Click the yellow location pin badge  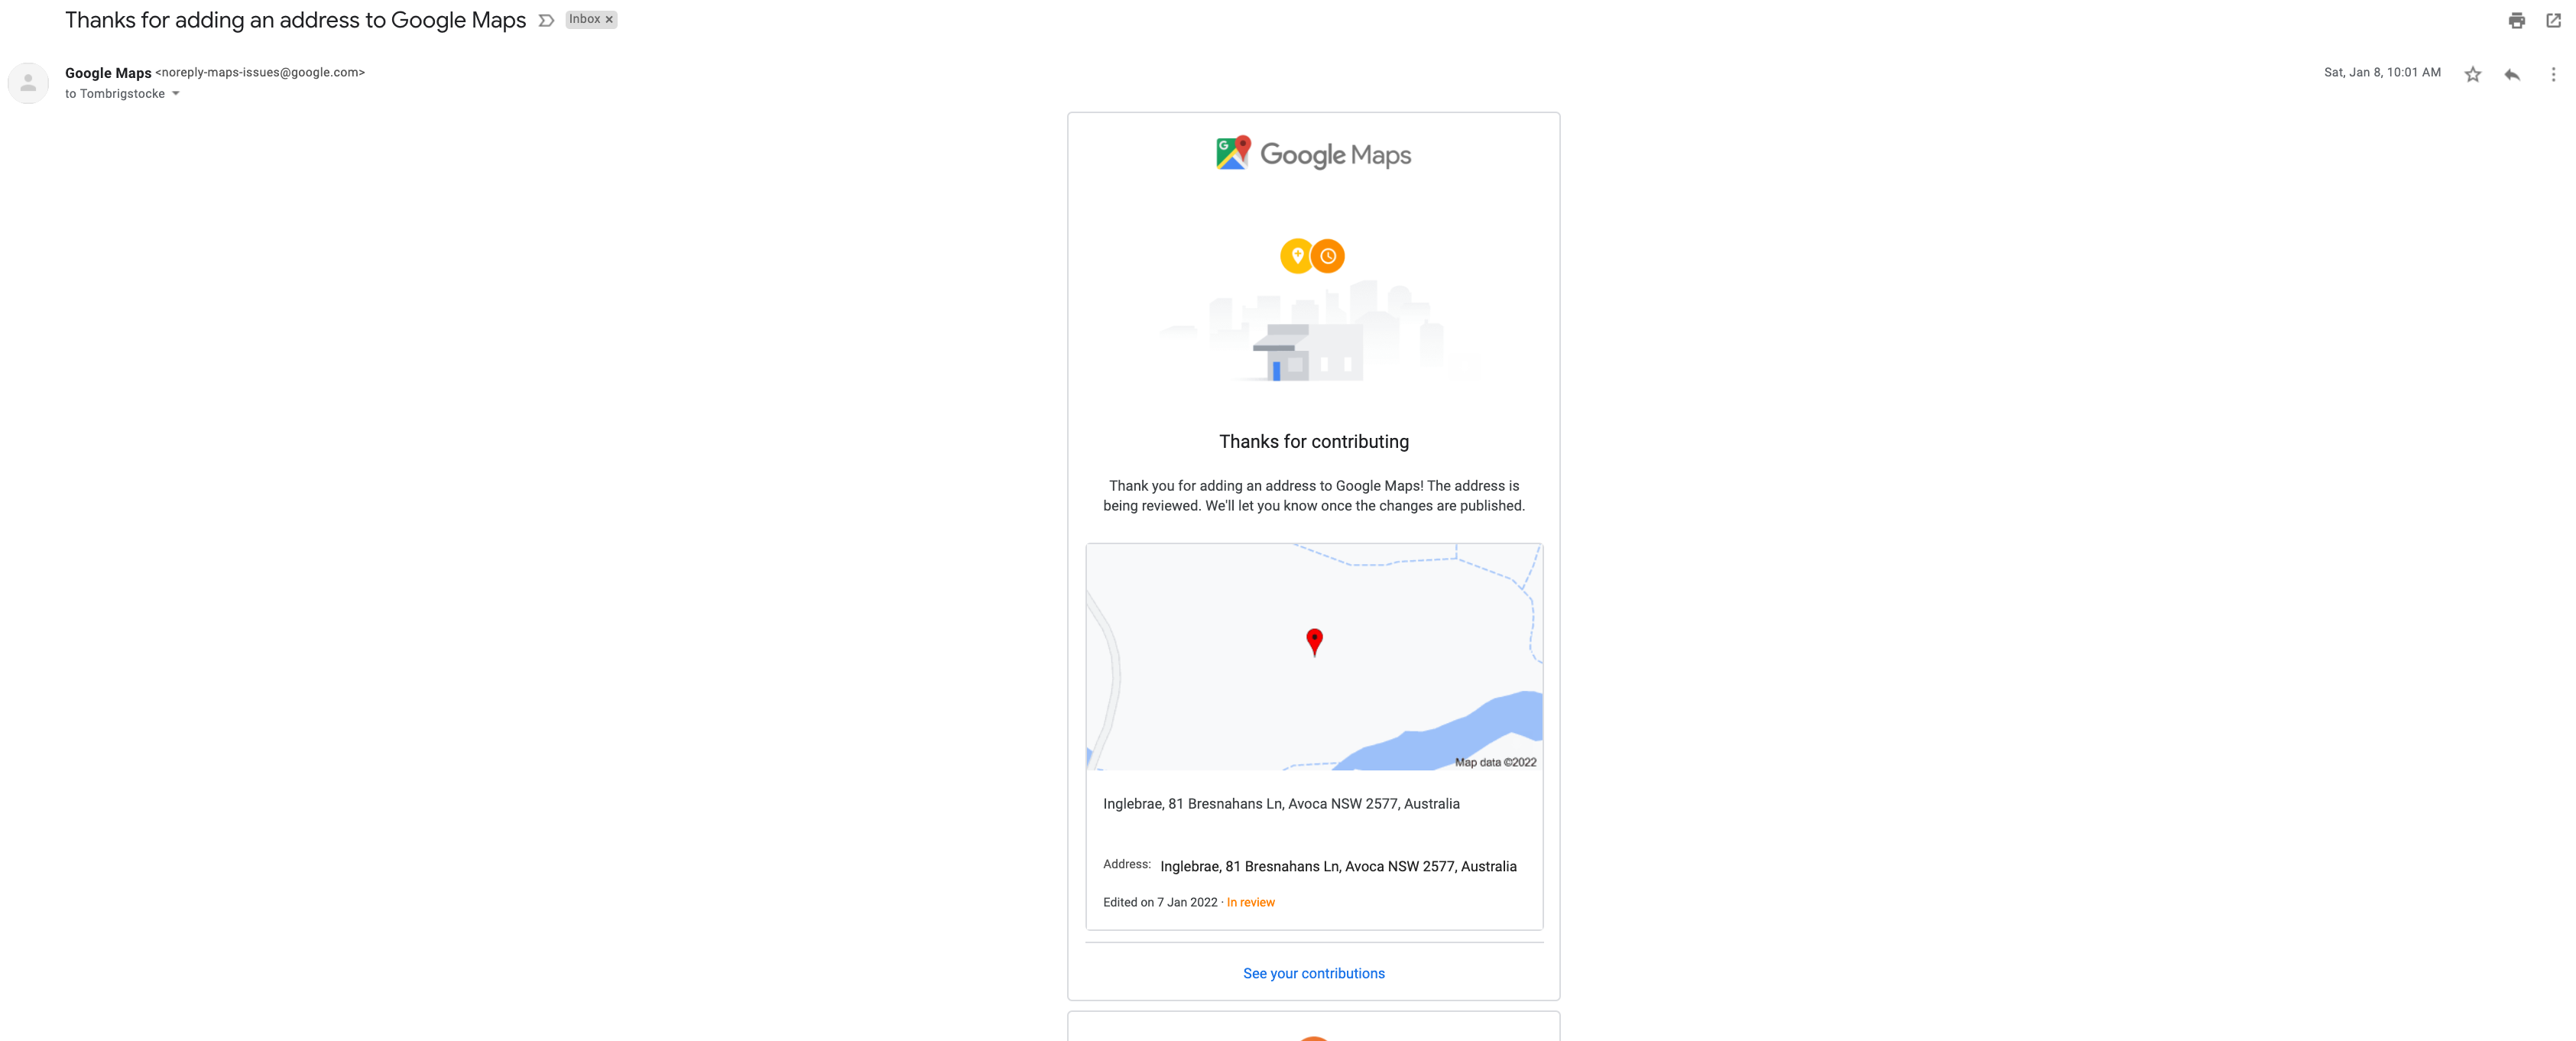(1296, 256)
